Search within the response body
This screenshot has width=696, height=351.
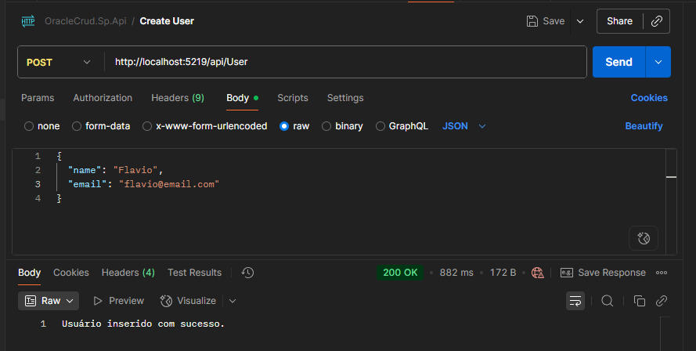(x=608, y=301)
